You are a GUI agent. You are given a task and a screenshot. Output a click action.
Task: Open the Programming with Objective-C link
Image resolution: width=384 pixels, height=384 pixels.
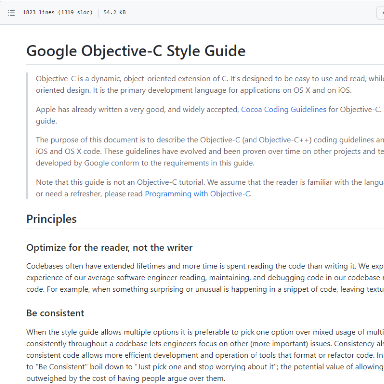pos(198,194)
